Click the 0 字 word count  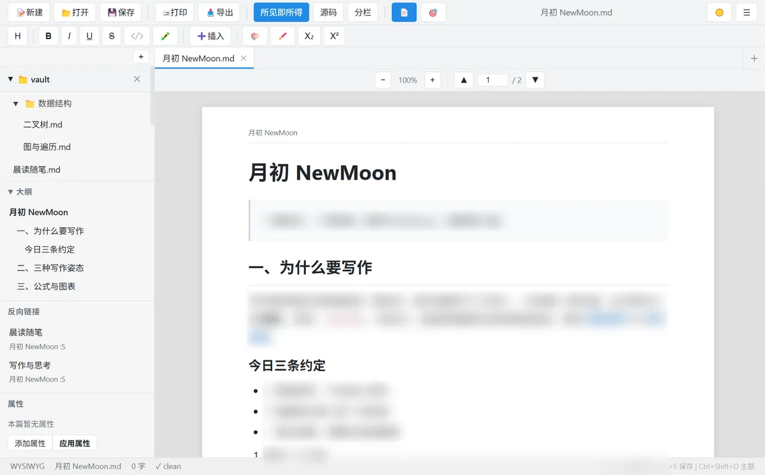[138, 466]
